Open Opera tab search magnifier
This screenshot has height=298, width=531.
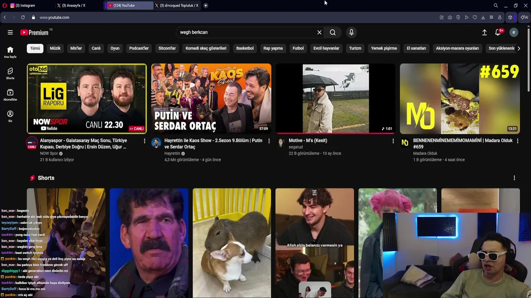tap(496, 5)
